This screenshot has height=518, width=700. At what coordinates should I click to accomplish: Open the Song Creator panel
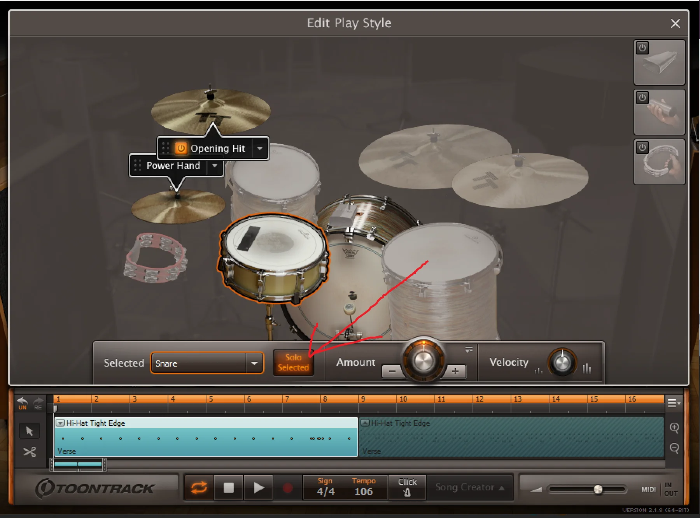(470, 487)
